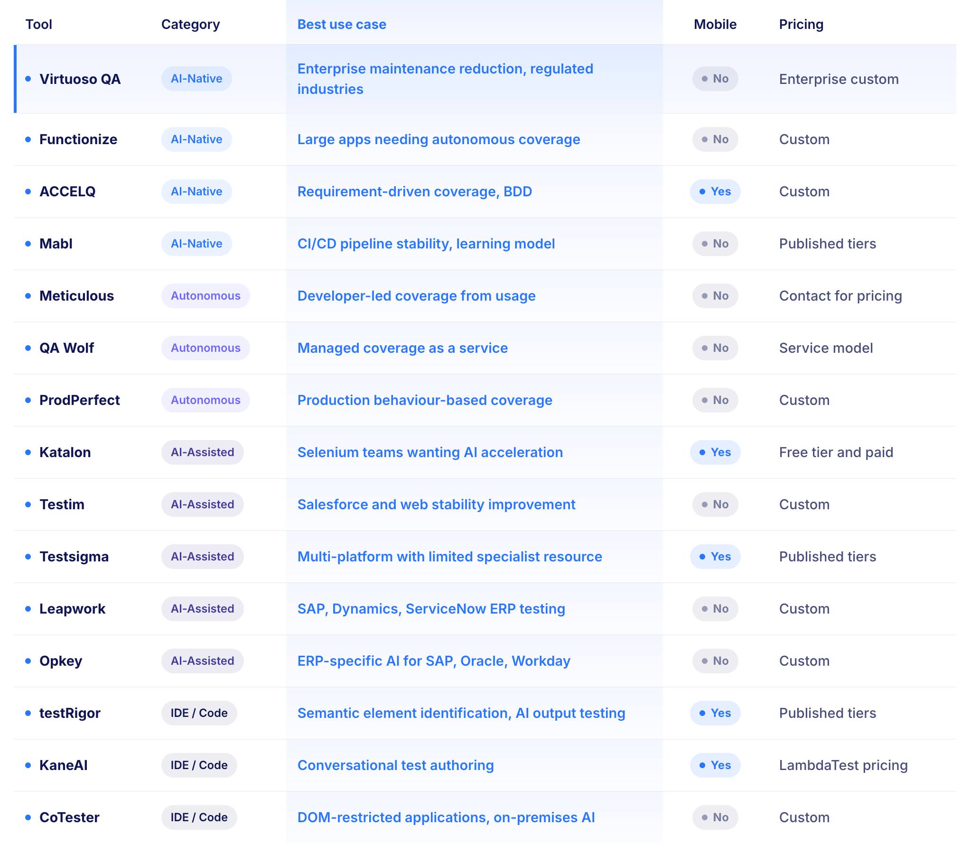The width and height of the screenshot is (970, 844).
Task: Click Production behaviour-based coverage
Action: tap(425, 400)
